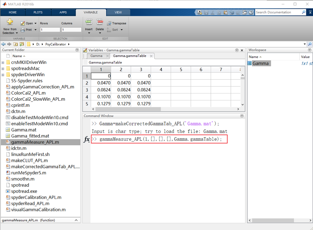The width and height of the screenshot is (313, 230).
Task: Click PsyCalibrator in the folder path
Action: (56, 44)
